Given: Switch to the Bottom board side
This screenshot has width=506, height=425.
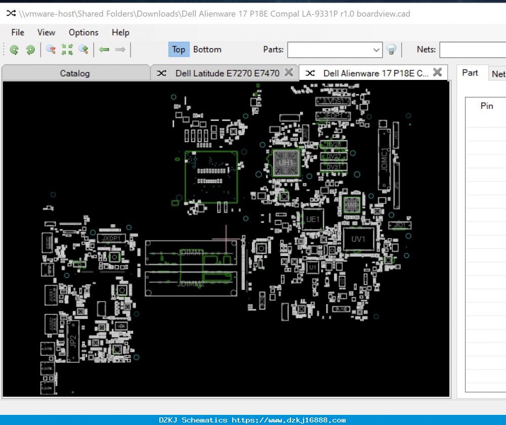Looking at the screenshot, I should [207, 50].
